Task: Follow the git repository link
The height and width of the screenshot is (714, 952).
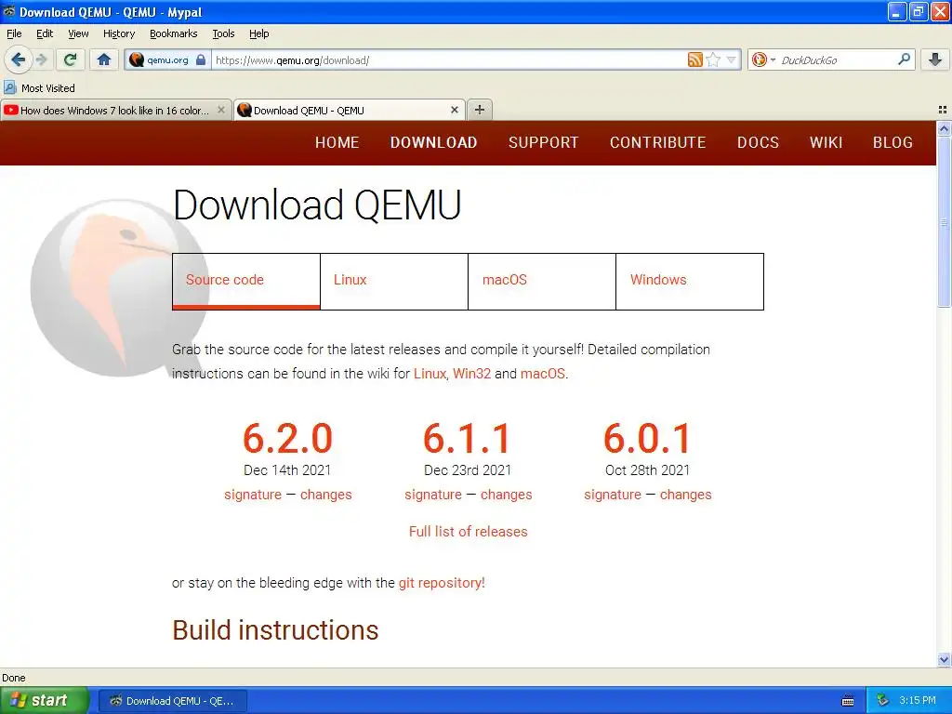Action: click(x=442, y=583)
